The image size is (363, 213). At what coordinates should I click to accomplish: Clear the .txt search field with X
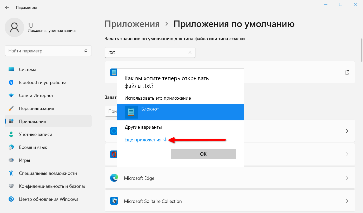[x=190, y=52]
